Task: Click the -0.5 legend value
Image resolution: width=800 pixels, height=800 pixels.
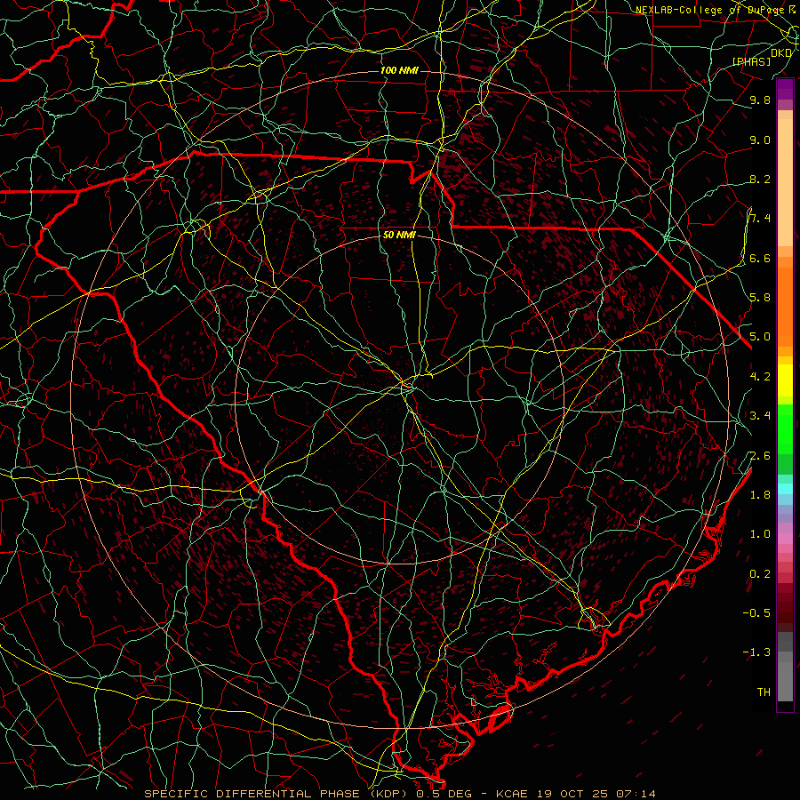Action: 756,612
